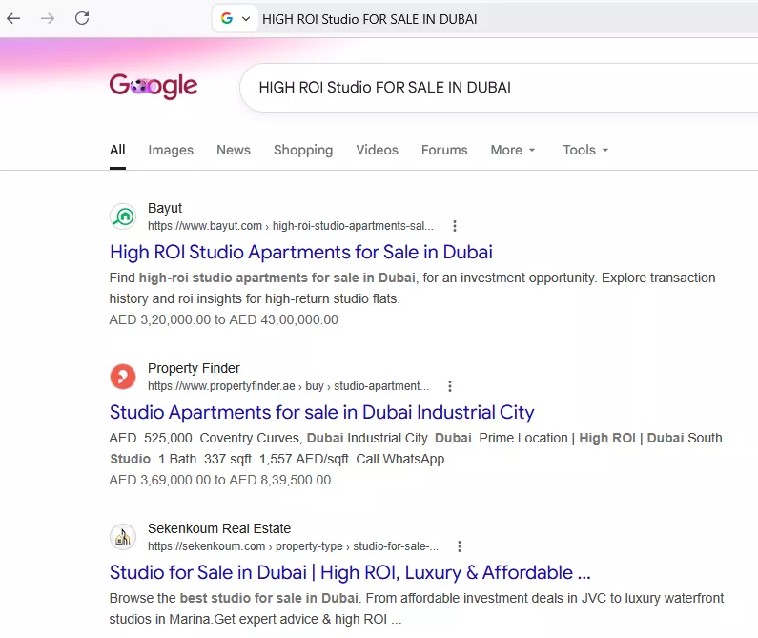This screenshot has height=638, width=758.
Task: Open the Forums tab
Action: click(444, 150)
